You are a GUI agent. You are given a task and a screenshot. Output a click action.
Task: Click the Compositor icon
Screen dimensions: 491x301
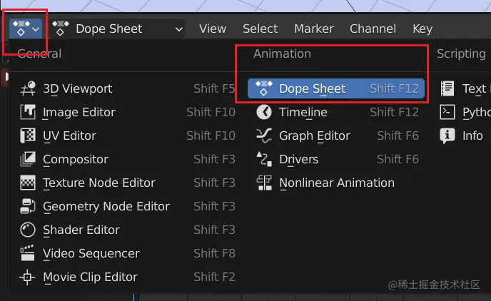click(x=29, y=160)
